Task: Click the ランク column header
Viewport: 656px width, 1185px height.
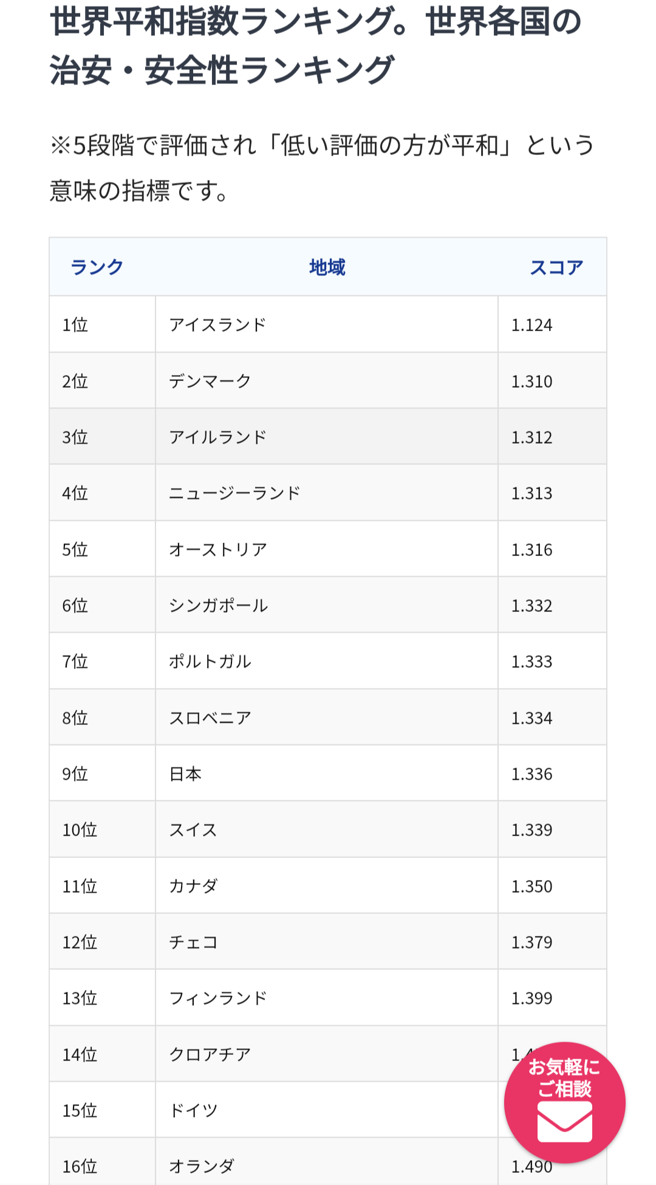Action: 97,267
